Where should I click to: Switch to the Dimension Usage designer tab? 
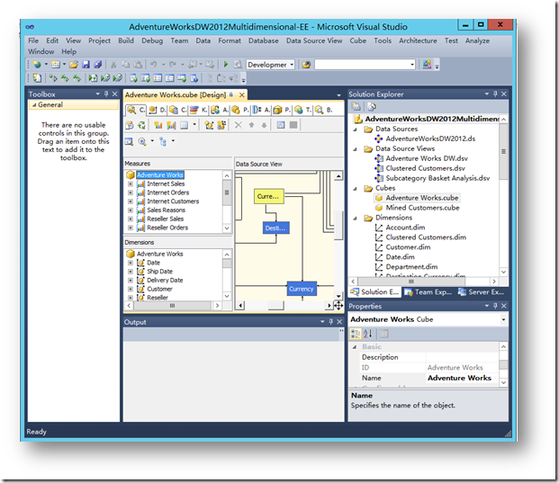157,110
